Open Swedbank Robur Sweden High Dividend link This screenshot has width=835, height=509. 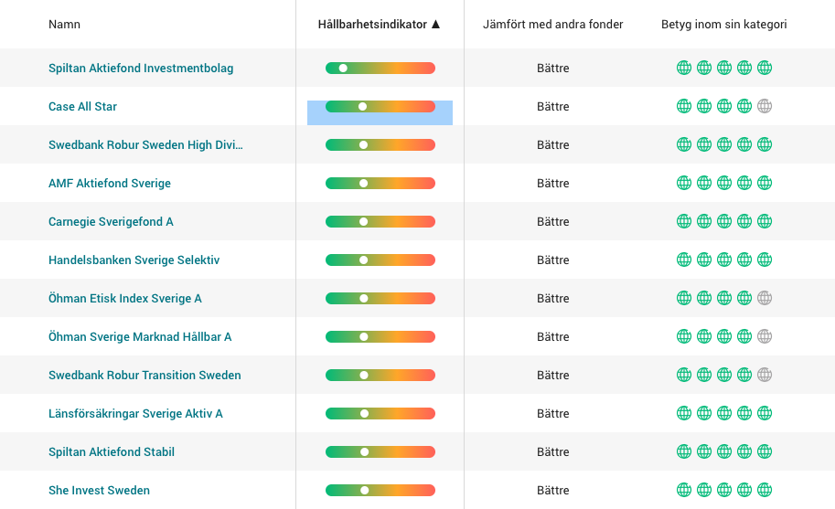(145, 144)
